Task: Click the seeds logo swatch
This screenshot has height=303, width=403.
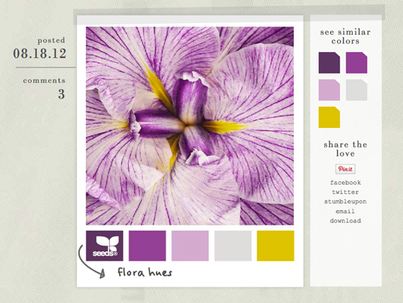Action: tap(105, 246)
